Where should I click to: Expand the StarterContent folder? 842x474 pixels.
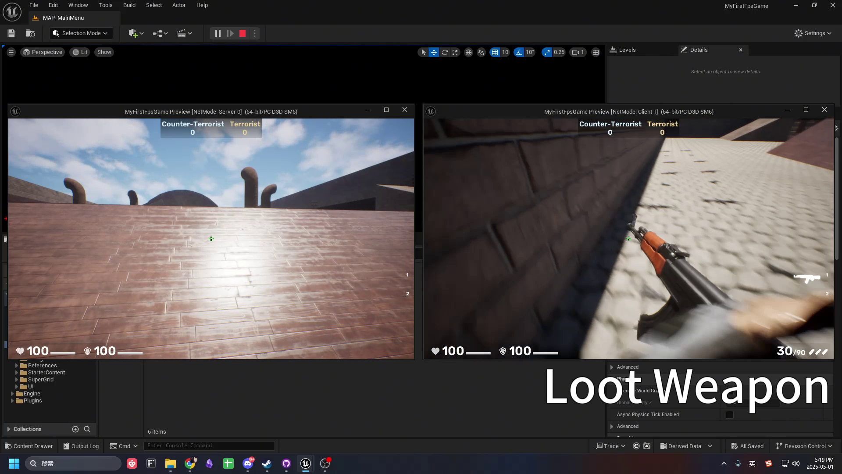click(17, 373)
